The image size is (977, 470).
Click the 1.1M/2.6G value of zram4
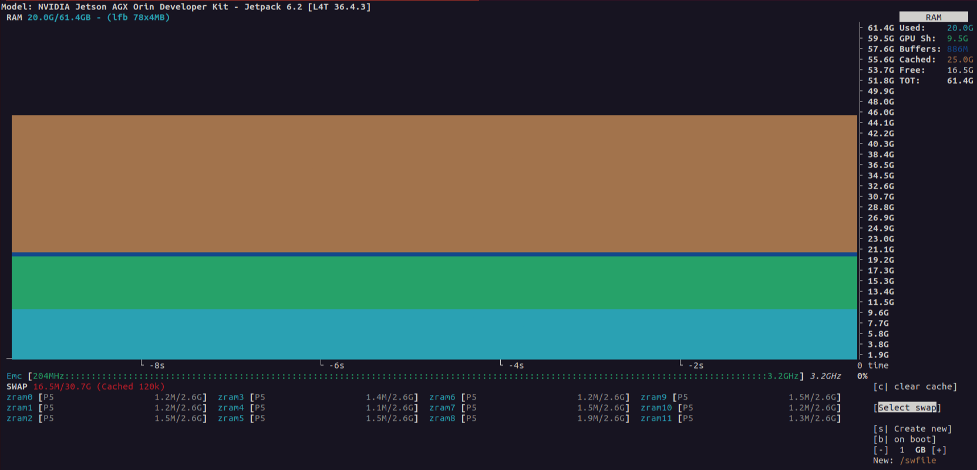click(389, 407)
